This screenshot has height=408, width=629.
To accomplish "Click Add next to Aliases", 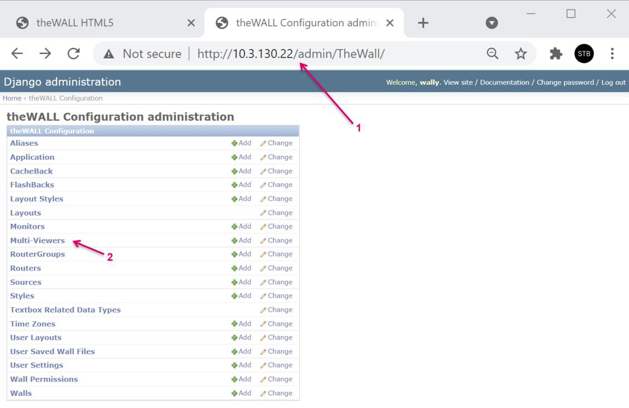I will [x=241, y=143].
